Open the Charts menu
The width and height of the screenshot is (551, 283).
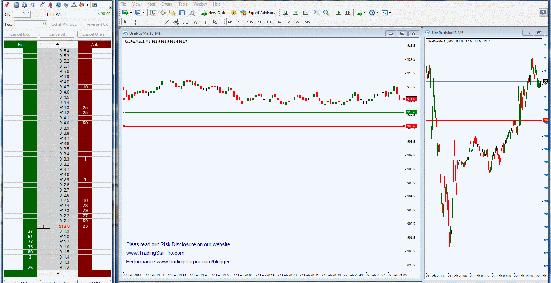[x=167, y=4]
